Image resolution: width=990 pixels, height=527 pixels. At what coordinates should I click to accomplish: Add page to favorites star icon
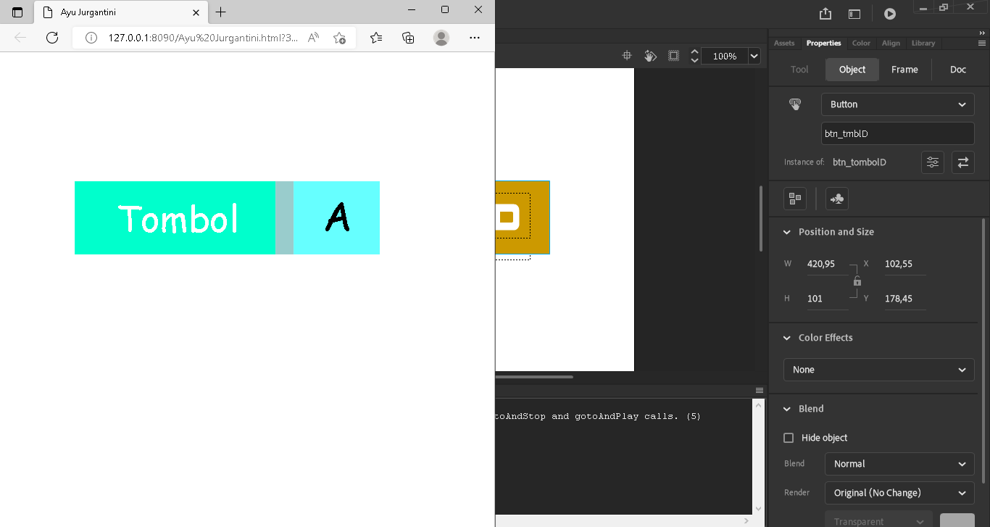click(339, 38)
